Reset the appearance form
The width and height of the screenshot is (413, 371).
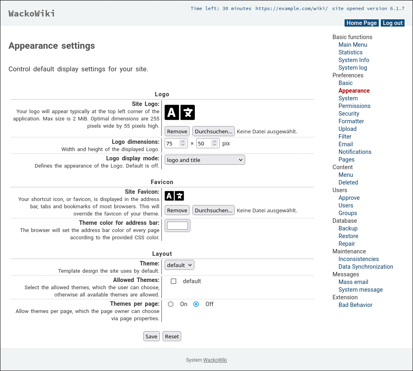(171, 336)
